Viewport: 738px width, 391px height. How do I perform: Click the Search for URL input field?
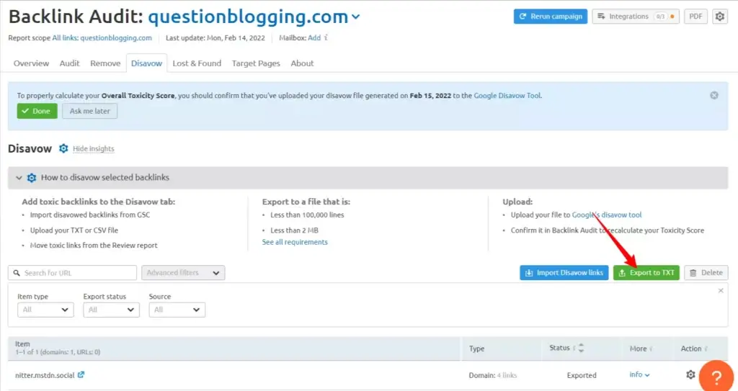72,273
